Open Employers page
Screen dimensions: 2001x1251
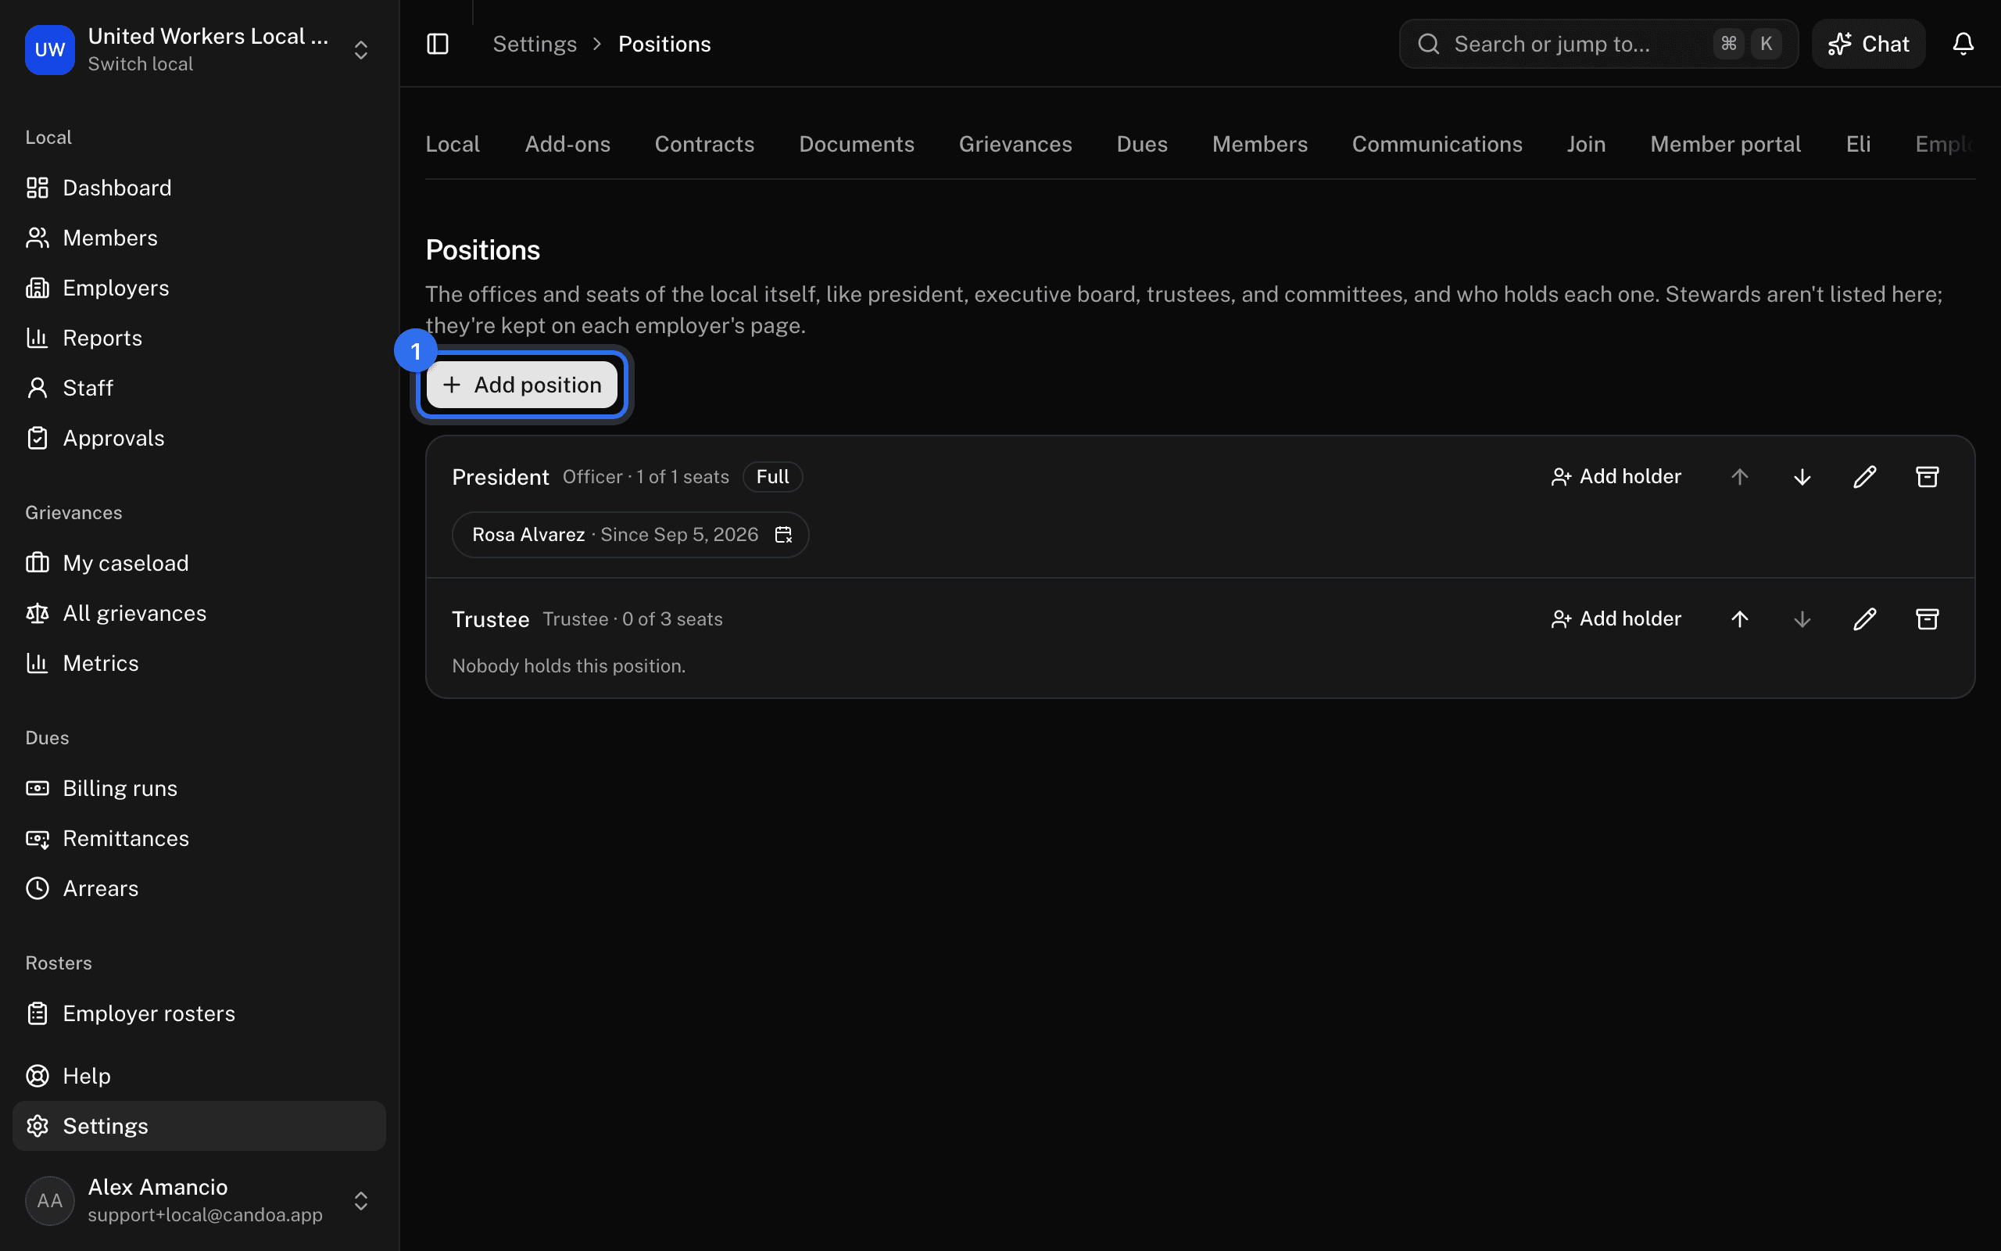click(x=199, y=288)
